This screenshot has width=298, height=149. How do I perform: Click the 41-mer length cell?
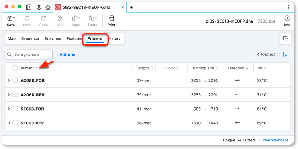[x=144, y=109]
